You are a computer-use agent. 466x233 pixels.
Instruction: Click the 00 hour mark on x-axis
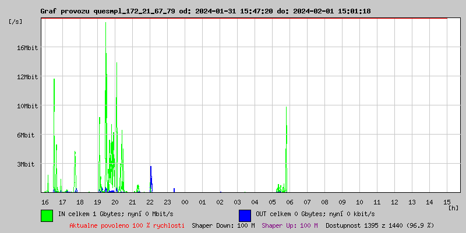coord(185,202)
